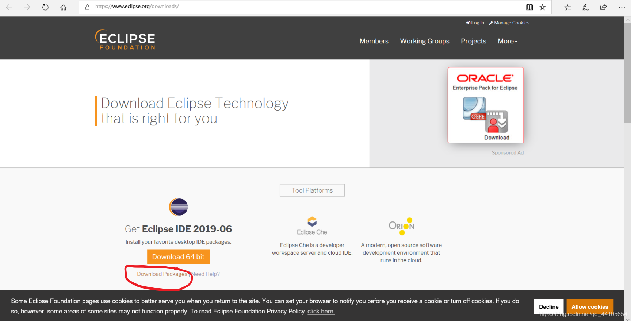The image size is (631, 321).
Task: Open the Members menu item
Action: pyautogui.click(x=374, y=41)
